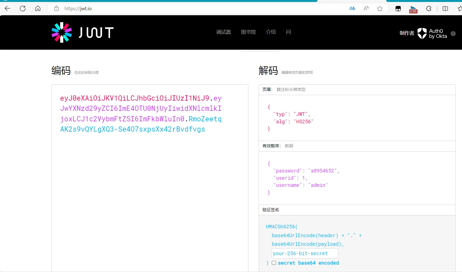Screen dimensions: 462x272
Task: Open the browser extensions puzzle icon
Action: click(429, 9)
